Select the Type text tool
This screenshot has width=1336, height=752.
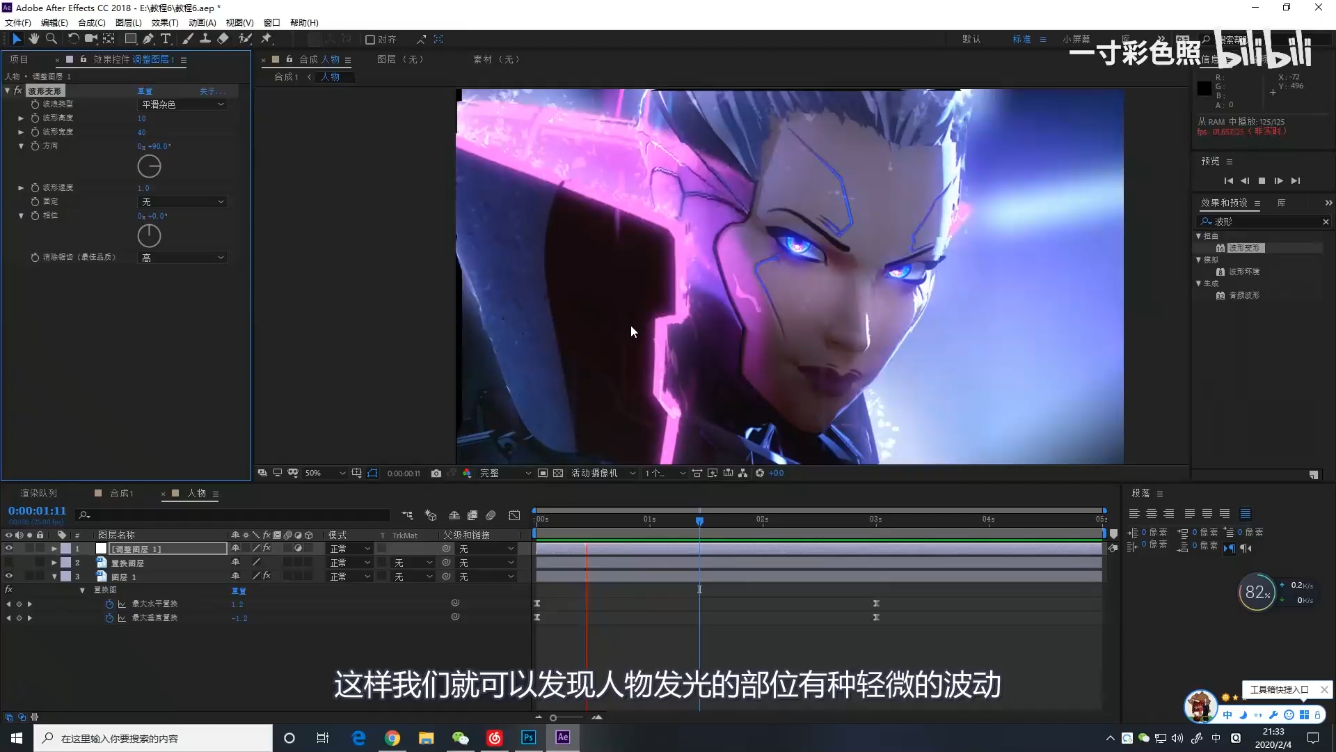coord(166,39)
